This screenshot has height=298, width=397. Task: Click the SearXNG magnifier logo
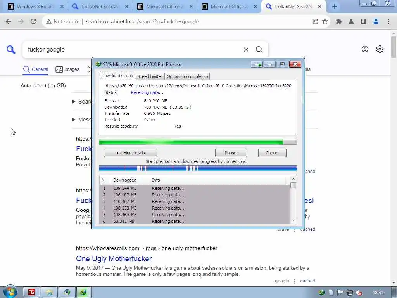pos(11,49)
